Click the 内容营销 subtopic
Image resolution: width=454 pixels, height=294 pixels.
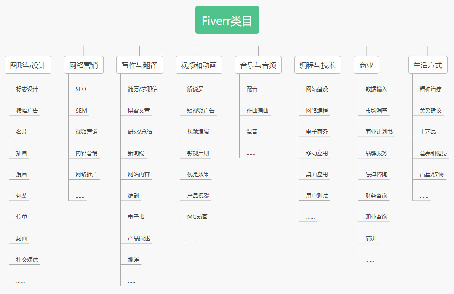pos(86,153)
